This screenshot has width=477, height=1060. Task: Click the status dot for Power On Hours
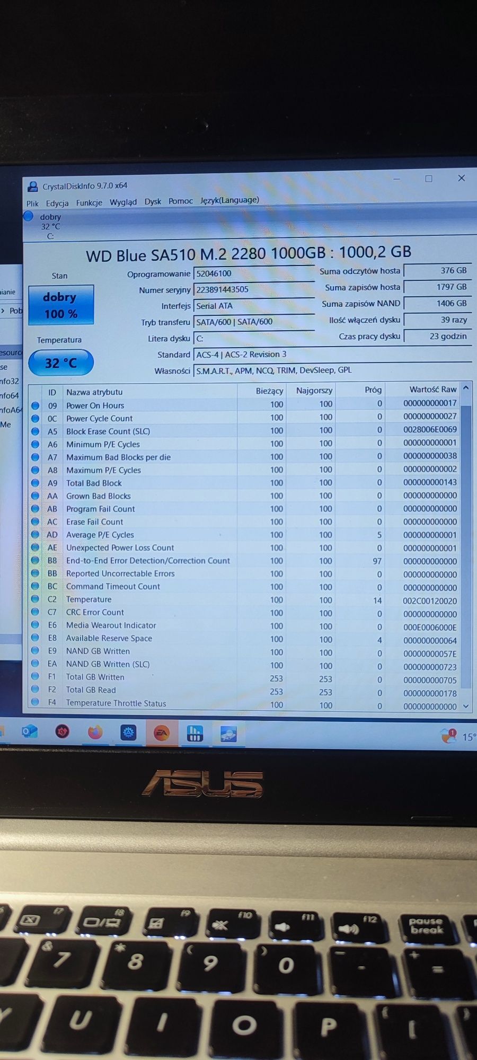(35, 405)
